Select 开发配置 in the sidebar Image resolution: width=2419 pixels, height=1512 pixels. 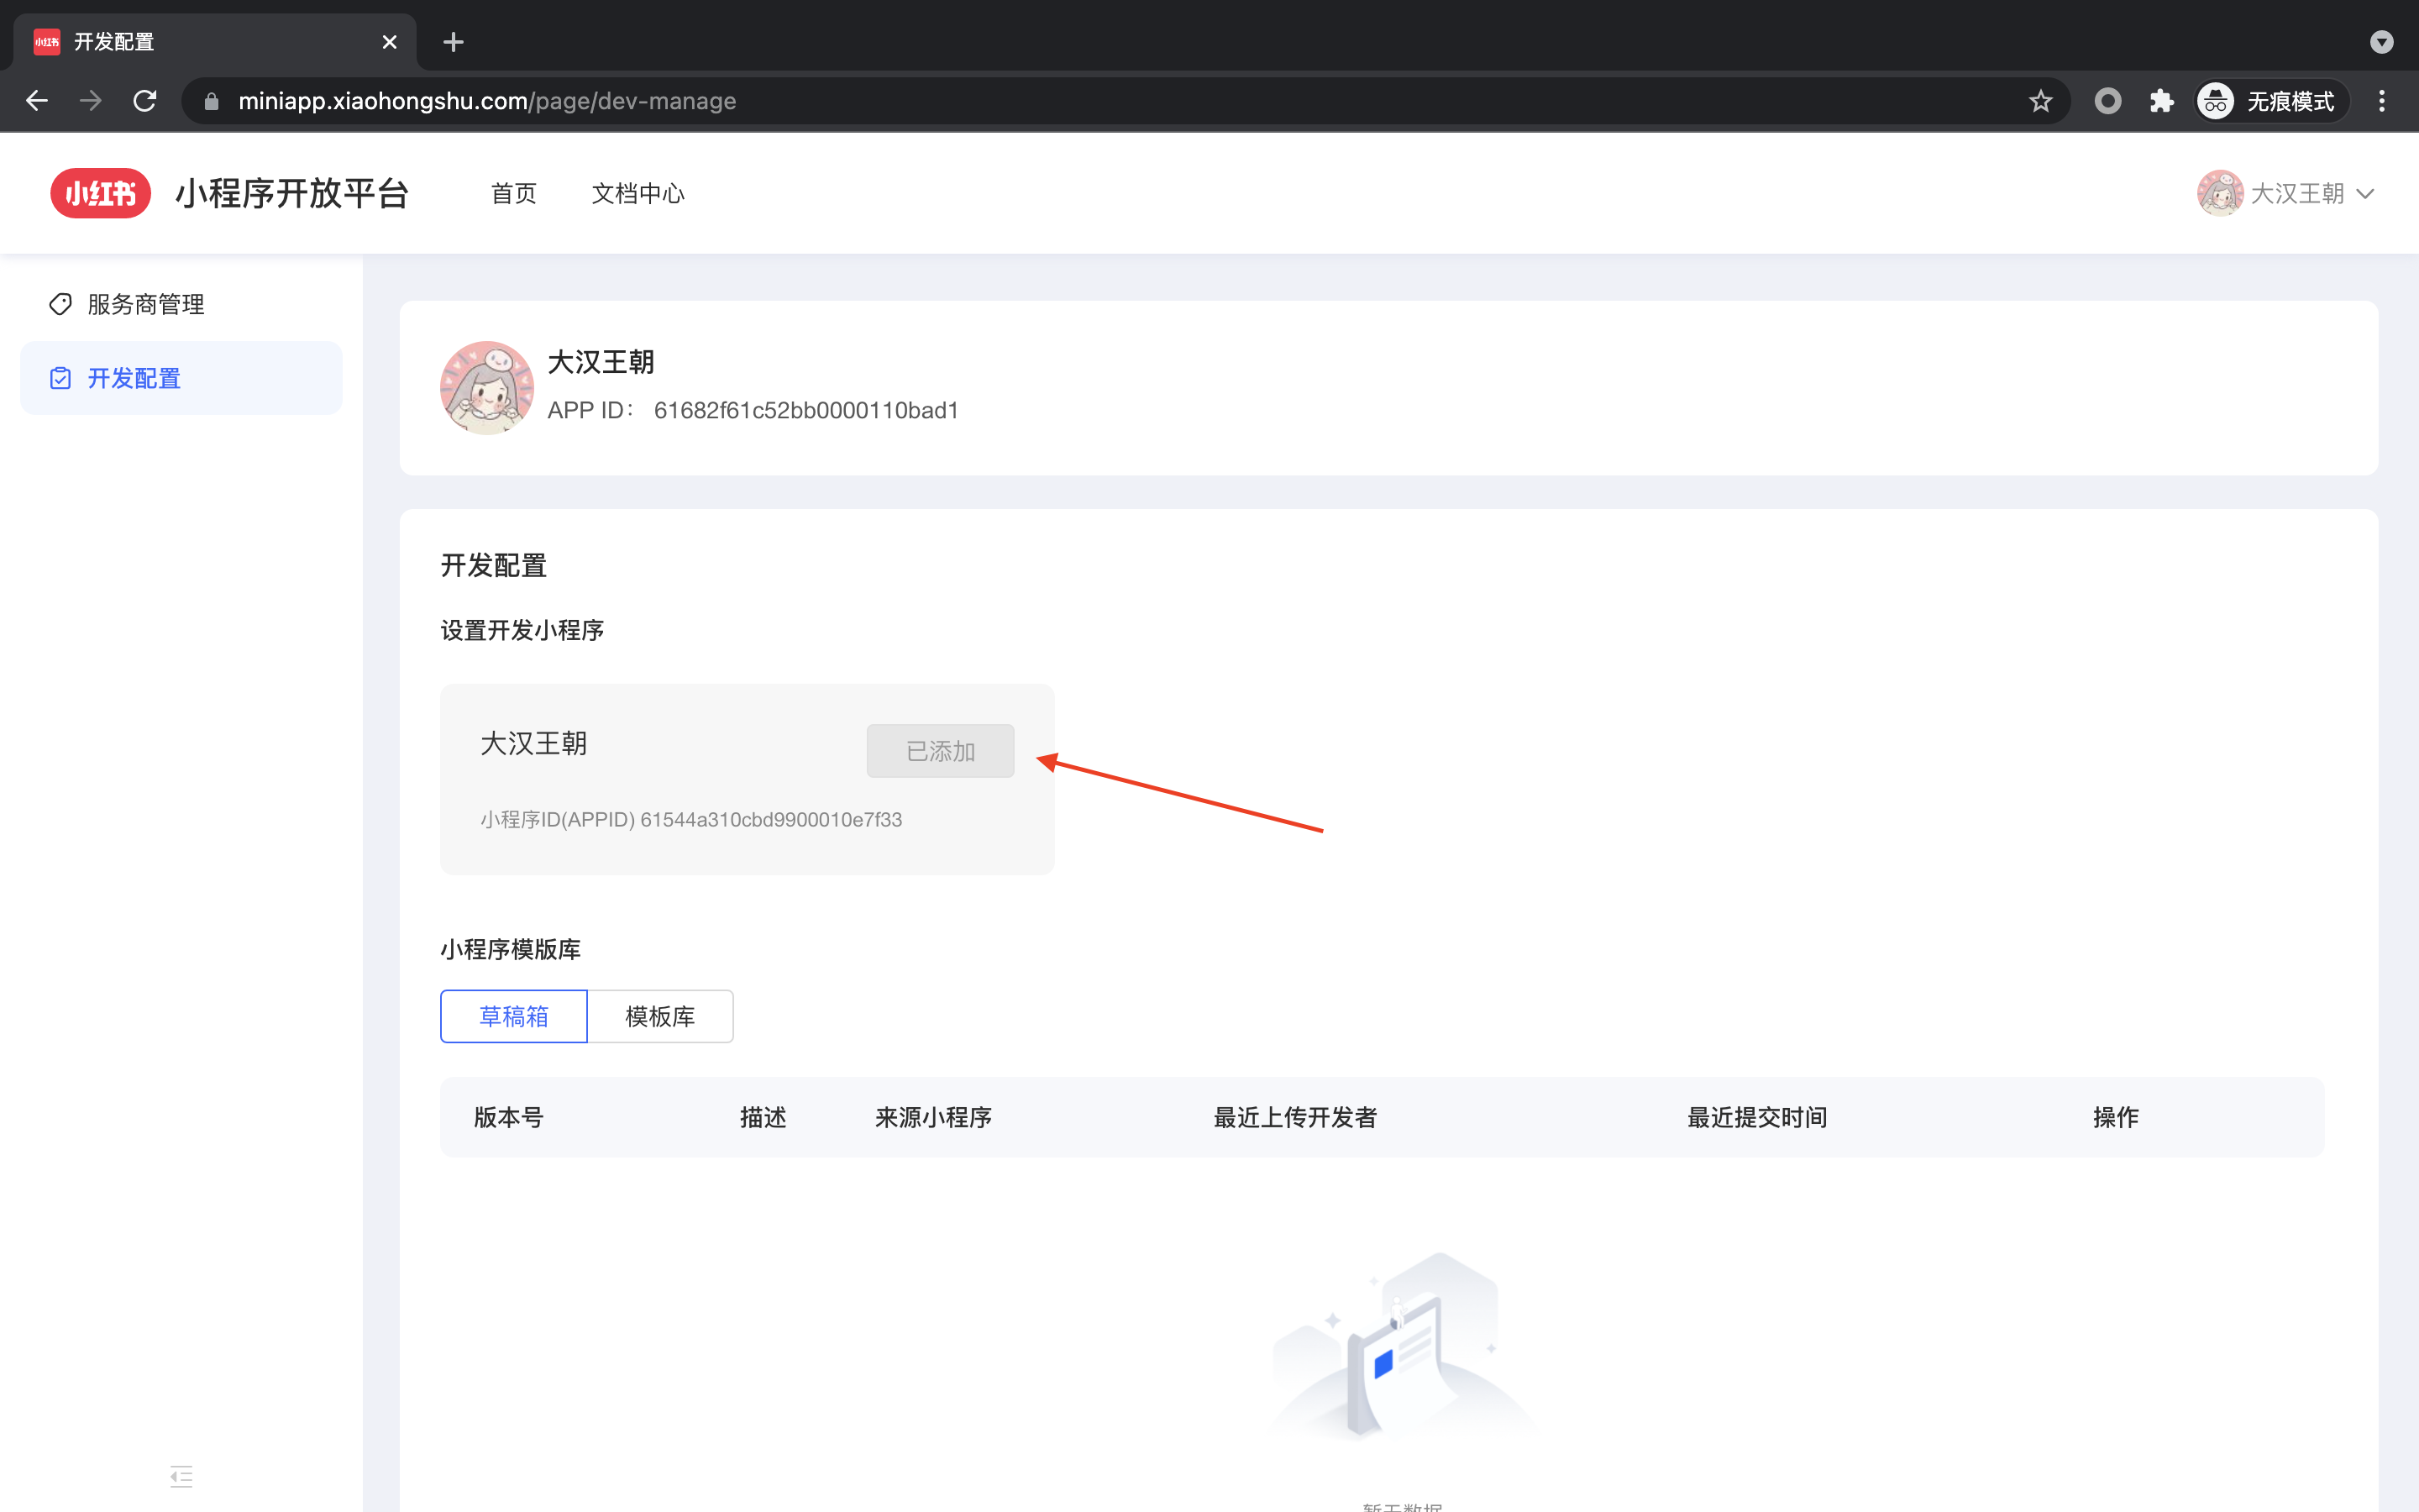coord(181,378)
